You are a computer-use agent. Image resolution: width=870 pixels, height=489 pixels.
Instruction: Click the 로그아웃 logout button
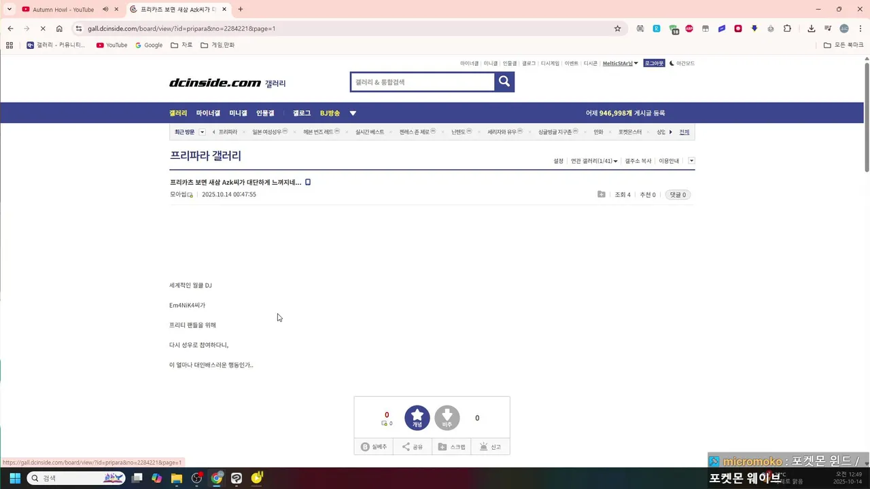[x=654, y=63]
